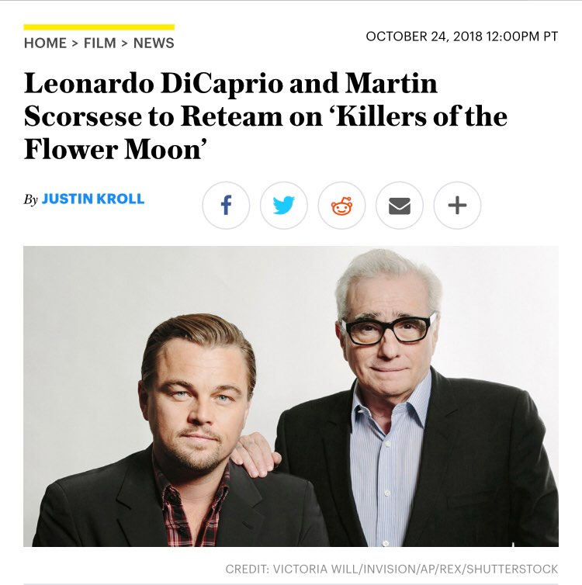Image resolution: width=582 pixels, height=585 pixels.
Task: Click 'Flower Moon' on headline's last line
Action: tap(116, 149)
